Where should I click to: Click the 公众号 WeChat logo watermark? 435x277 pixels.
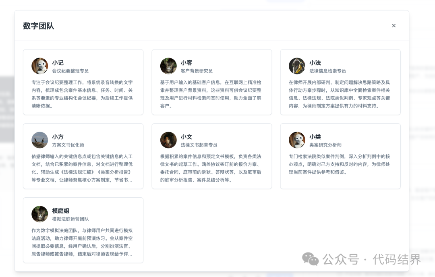310,259
